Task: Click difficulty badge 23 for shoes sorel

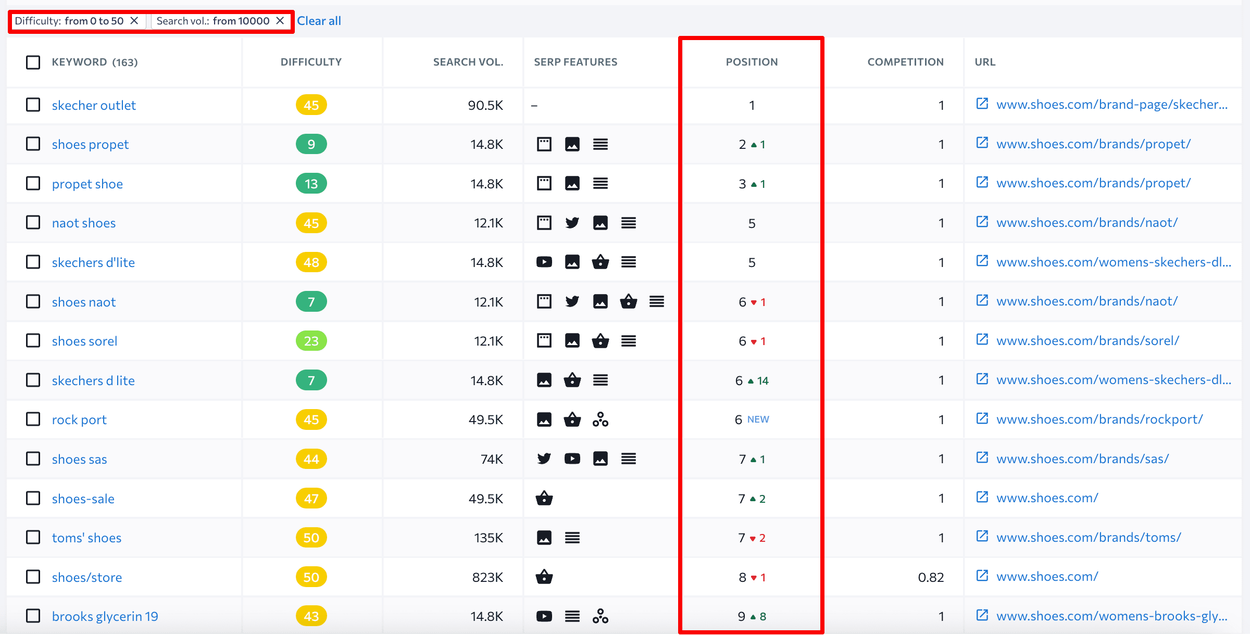Action: click(x=311, y=341)
